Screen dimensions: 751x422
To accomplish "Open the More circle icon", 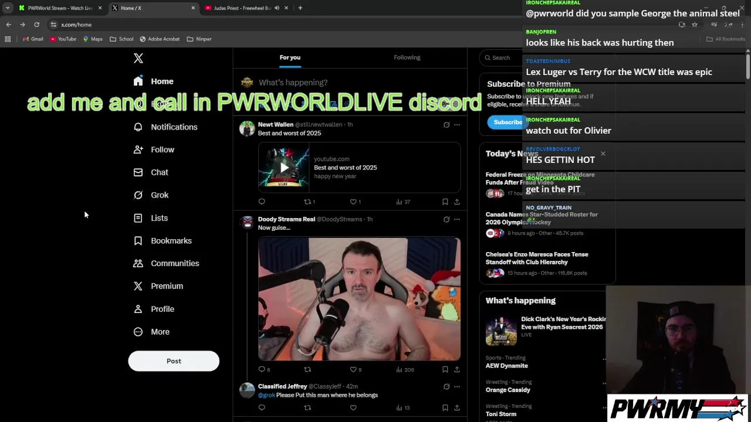I will pos(138,332).
